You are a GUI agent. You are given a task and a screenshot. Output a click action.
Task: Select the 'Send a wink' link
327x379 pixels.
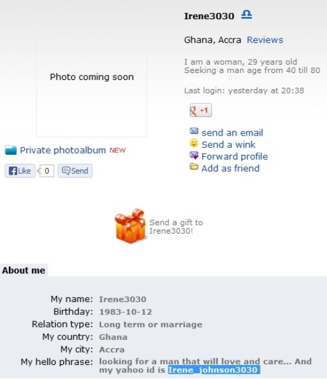click(228, 145)
